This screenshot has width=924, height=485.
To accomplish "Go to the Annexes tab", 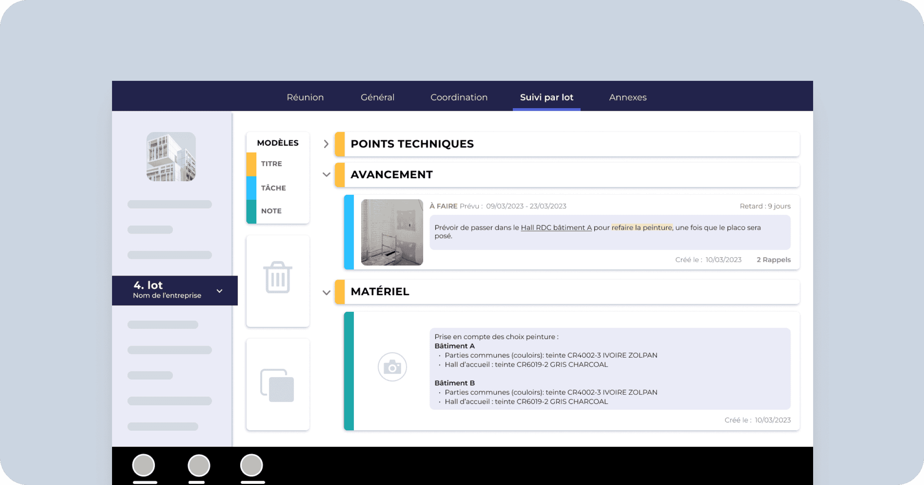I will coord(628,97).
